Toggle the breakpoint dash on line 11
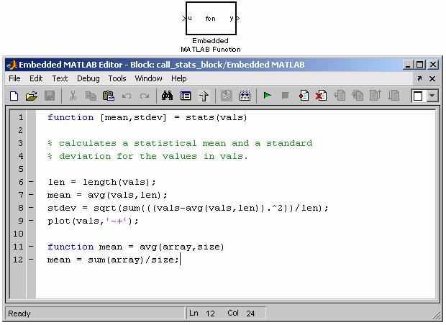The image size is (446, 325). coord(31,247)
